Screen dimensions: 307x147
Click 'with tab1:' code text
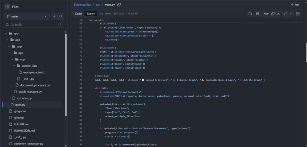(x=101, y=88)
